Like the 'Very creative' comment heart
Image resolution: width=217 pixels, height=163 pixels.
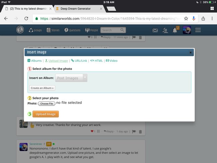[92, 131]
